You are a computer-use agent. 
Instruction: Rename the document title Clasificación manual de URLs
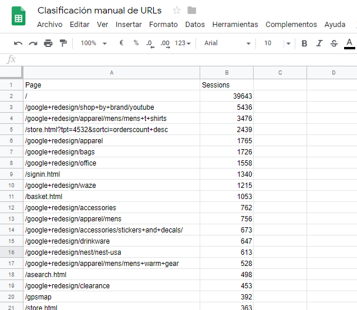[99, 11]
